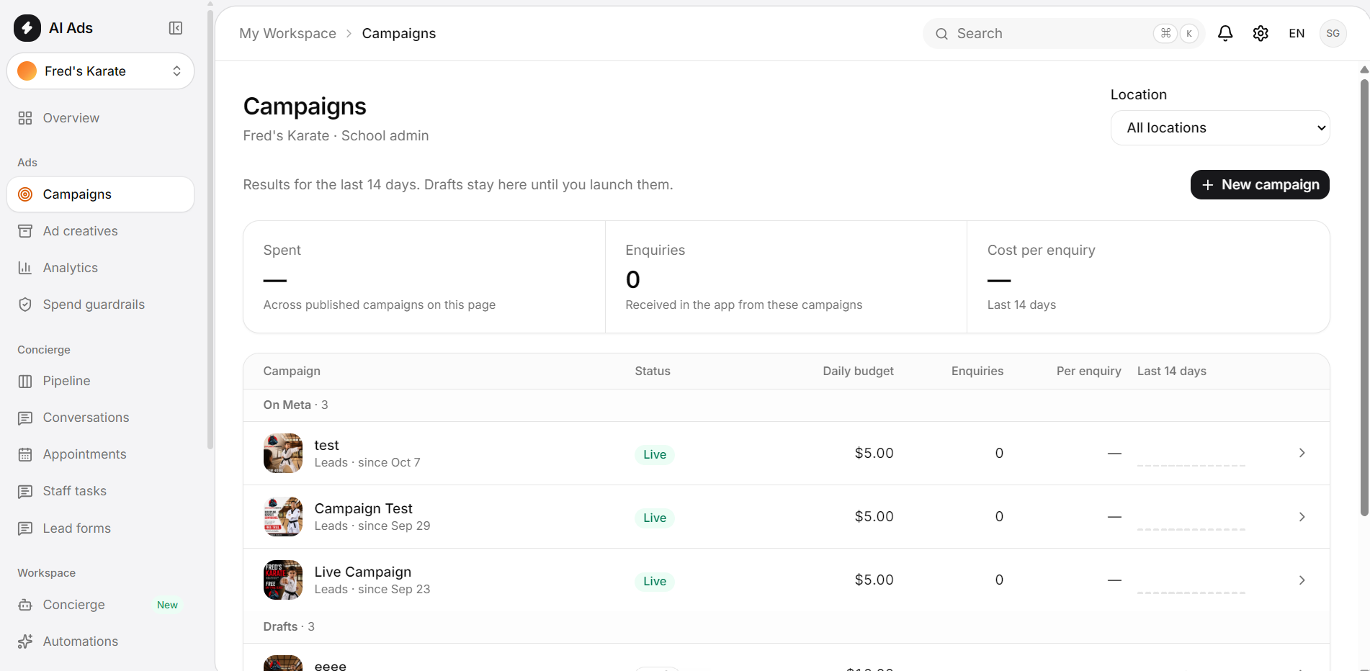Click Live badge on Campaign Test row
Screen dimensions: 1370x671
pyautogui.click(x=655, y=518)
